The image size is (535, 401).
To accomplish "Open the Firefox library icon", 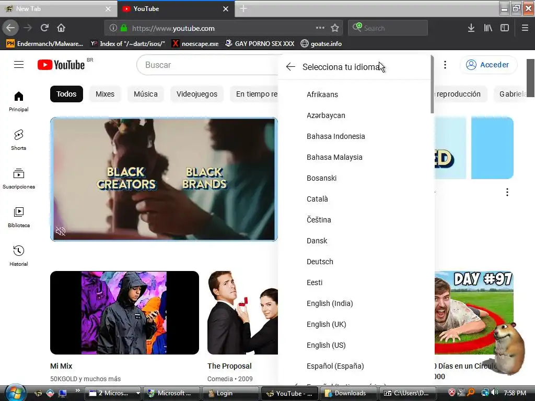I will pyautogui.click(x=488, y=28).
